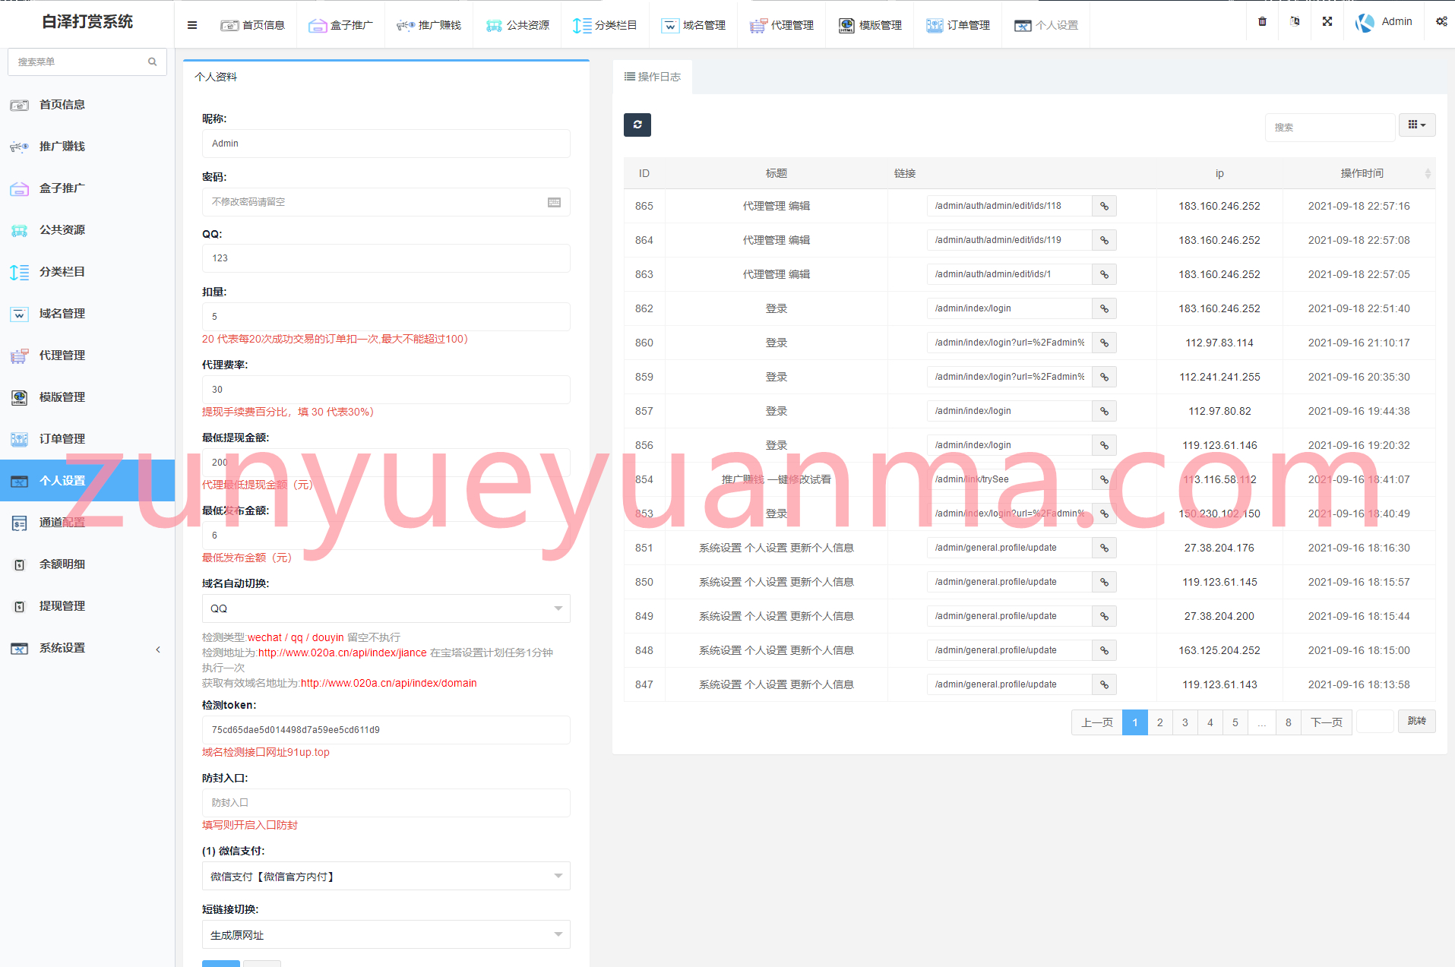Open the 短链接切换 dropdown
This screenshot has width=1455, height=967.
tap(386, 935)
